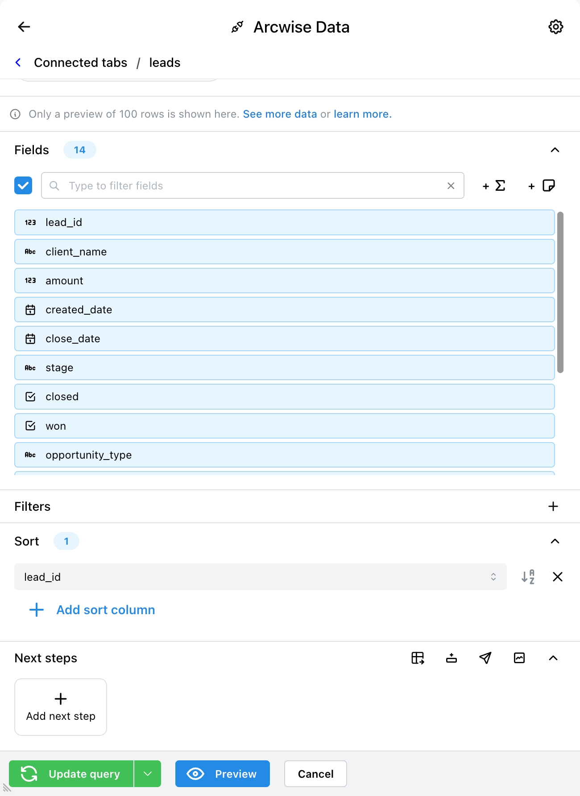Image resolution: width=580 pixels, height=796 pixels.
Task: Click the Preview button
Action: coord(222,774)
